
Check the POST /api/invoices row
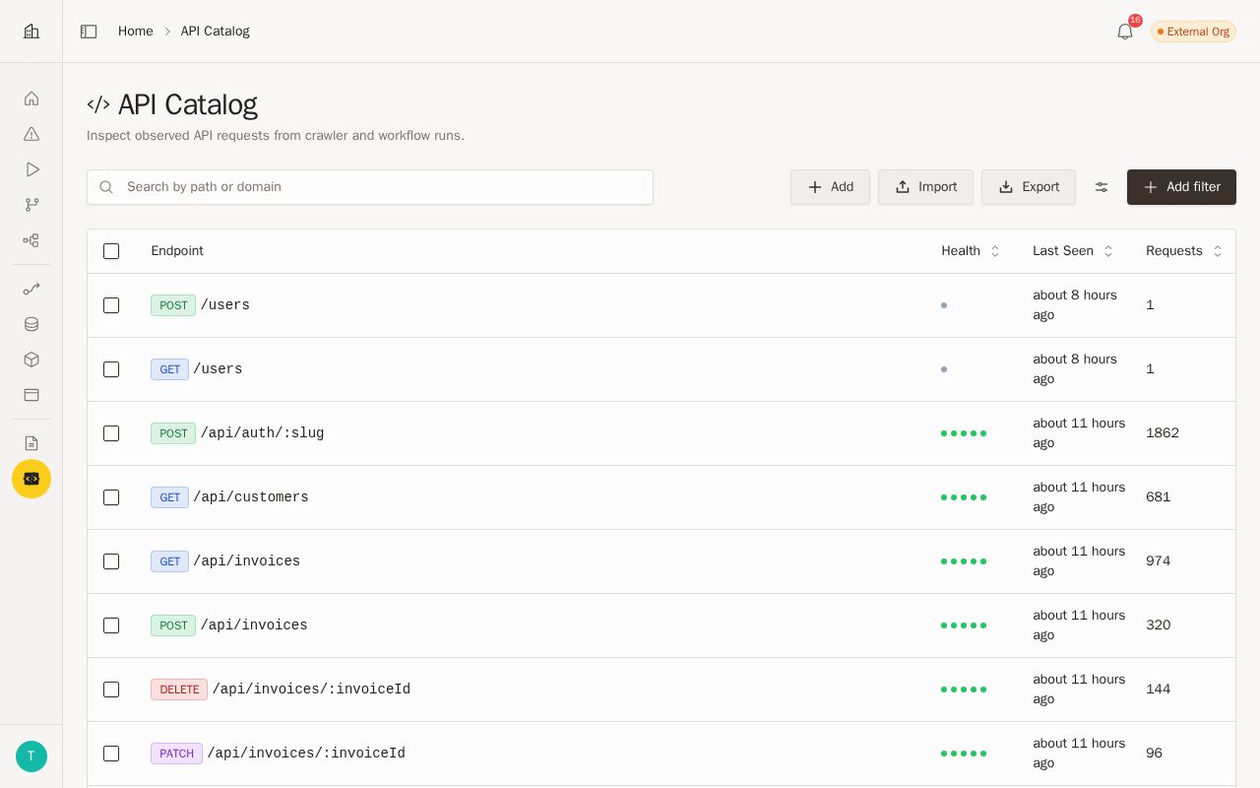[x=111, y=625]
